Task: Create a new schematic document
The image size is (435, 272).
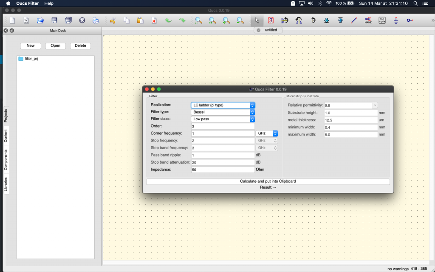Action: (12, 20)
